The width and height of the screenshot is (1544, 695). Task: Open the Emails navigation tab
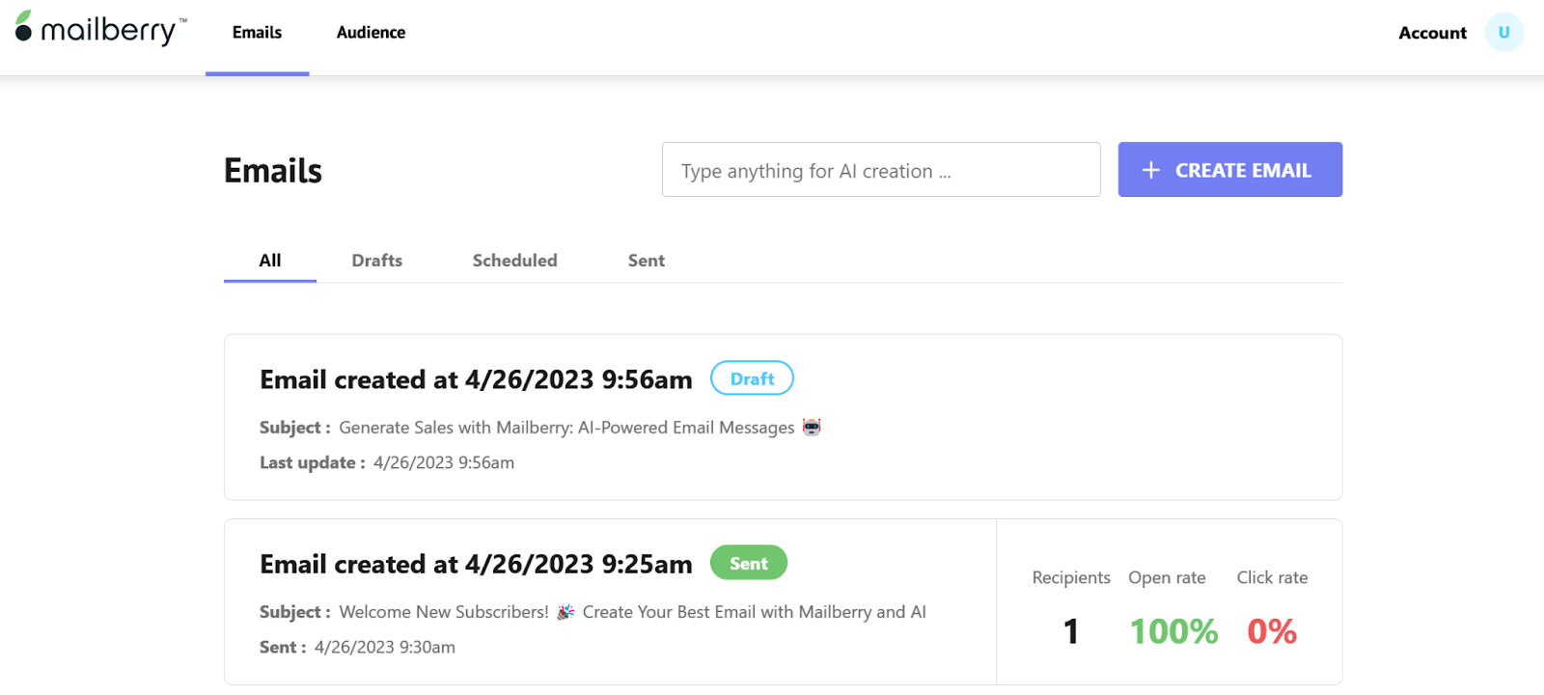258,33
